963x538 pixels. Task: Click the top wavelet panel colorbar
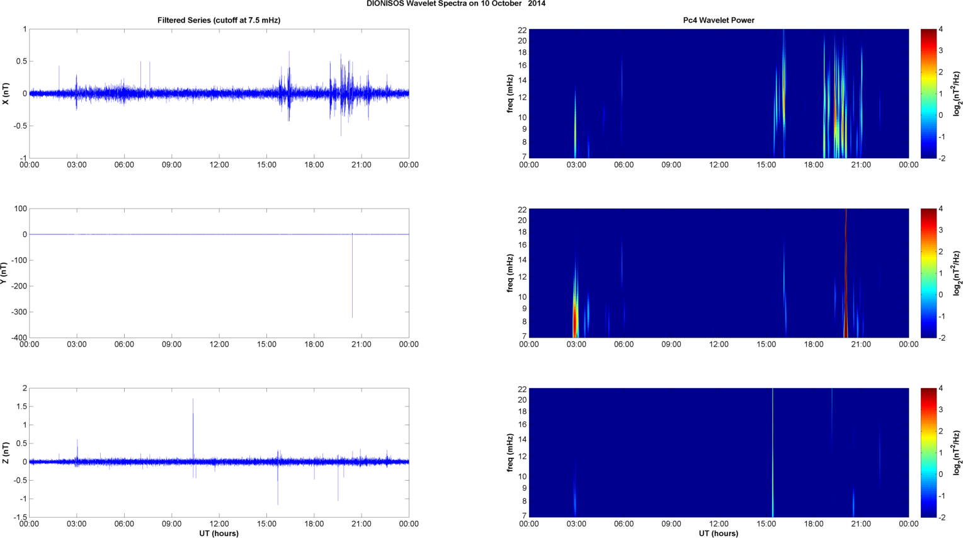click(x=929, y=93)
